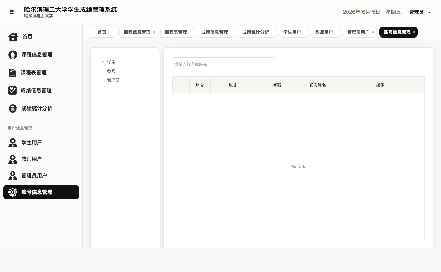The width and height of the screenshot is (441, 272).
Task: Click the home house icon in sidebar
Action: point(13,37)
